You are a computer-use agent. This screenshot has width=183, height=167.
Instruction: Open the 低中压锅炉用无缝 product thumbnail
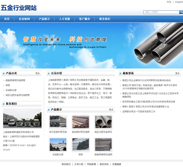(x=58, y=122)
